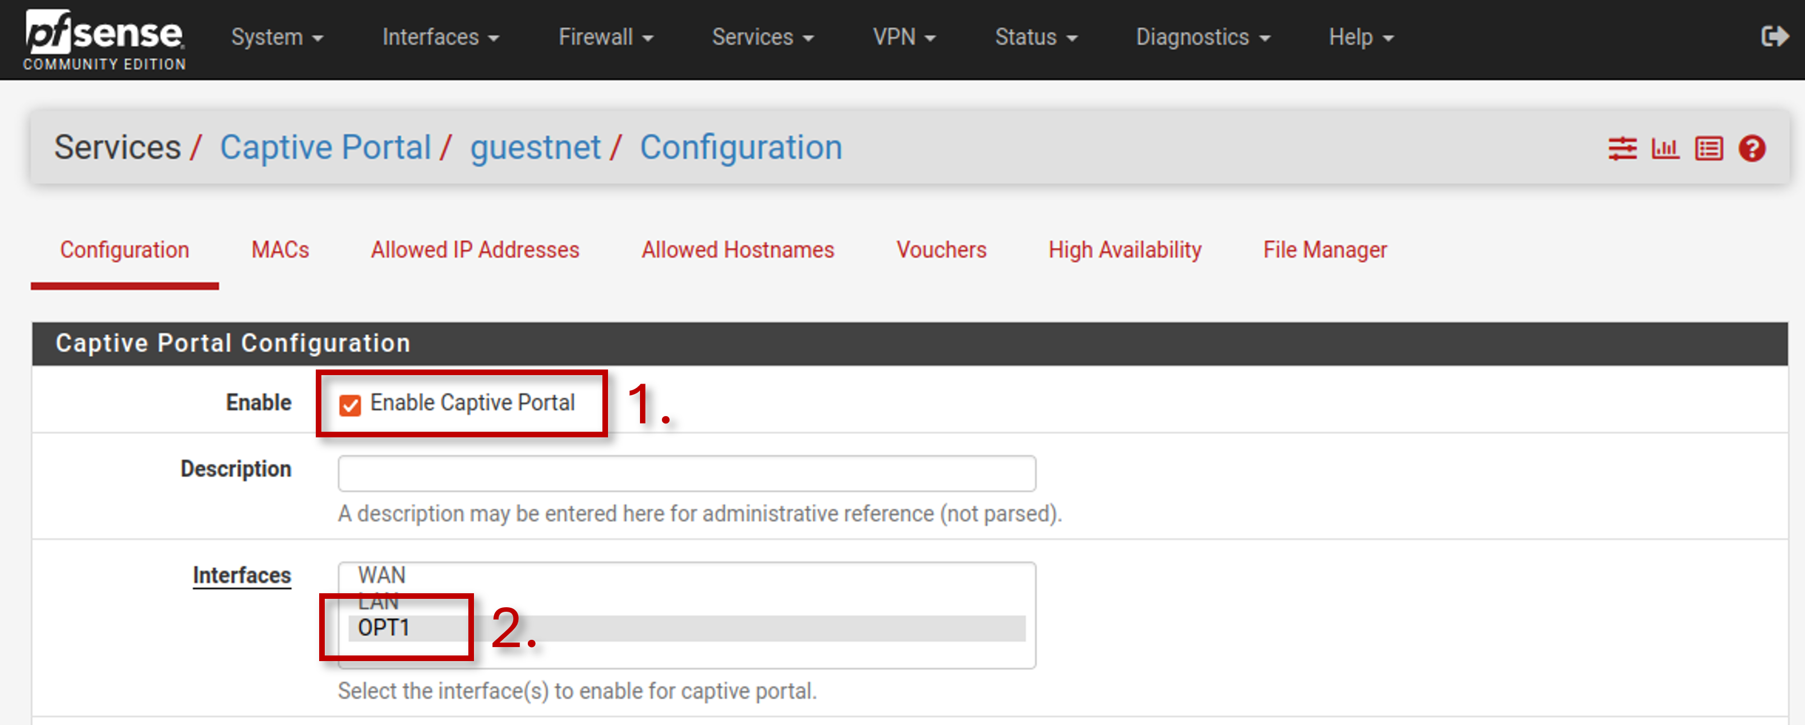Click the guestnet breadcrumb link
This screenshot has width=1805, height=725.
click(x=535, y=148)
